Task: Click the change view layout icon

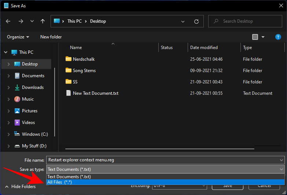Action: pyautogui.click(x=255, y=37)
